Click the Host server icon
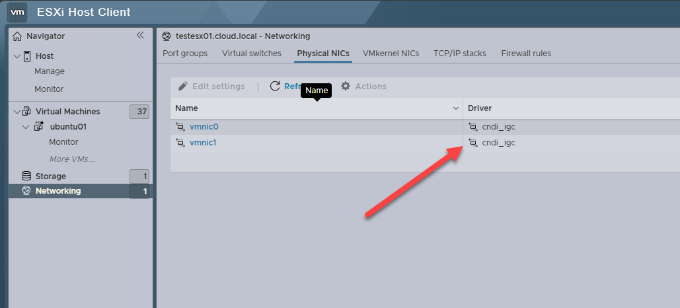This screenshot has width=680, height=308. [27, 56]
